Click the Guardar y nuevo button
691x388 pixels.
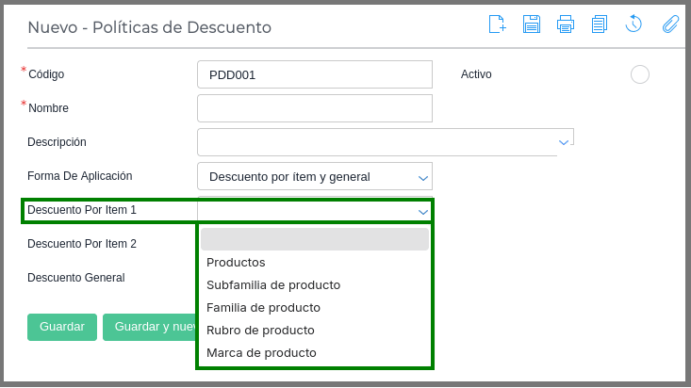pos(151,327)
